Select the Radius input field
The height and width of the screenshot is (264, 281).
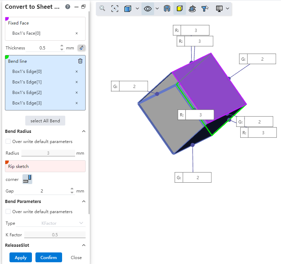click(48, 153)
